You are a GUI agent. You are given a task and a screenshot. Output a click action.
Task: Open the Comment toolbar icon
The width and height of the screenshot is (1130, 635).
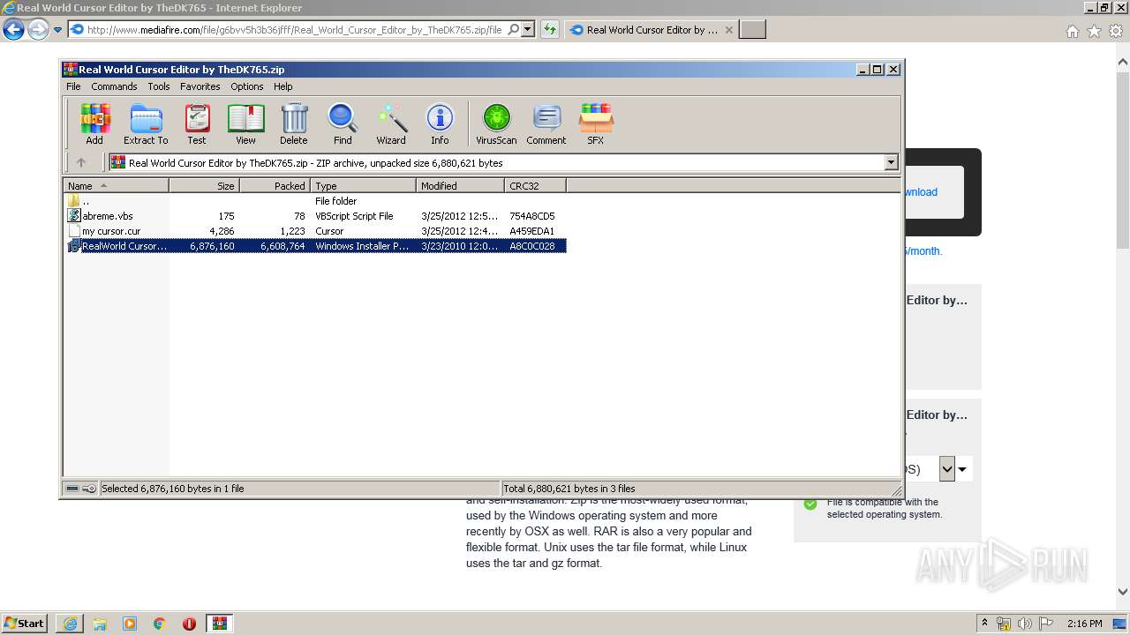(546, 123)
